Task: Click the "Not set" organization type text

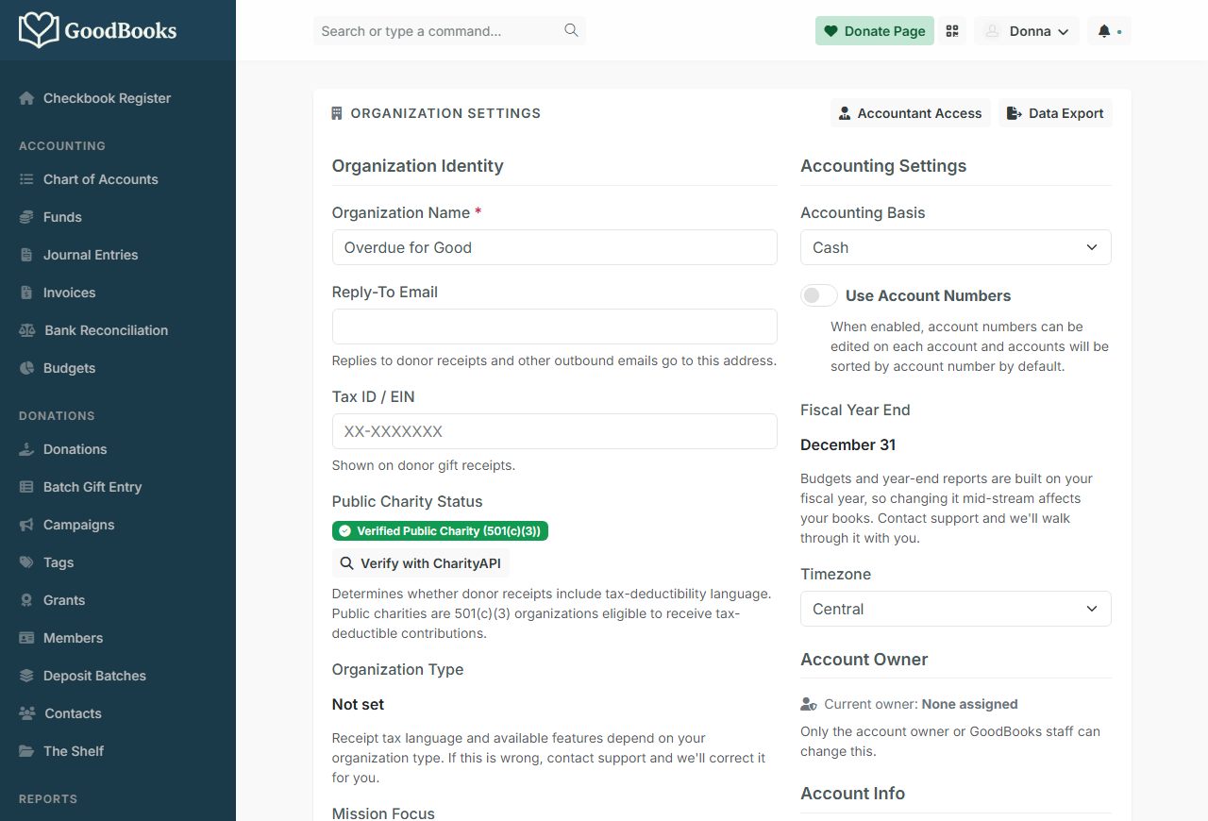Action: pos(359,704)
